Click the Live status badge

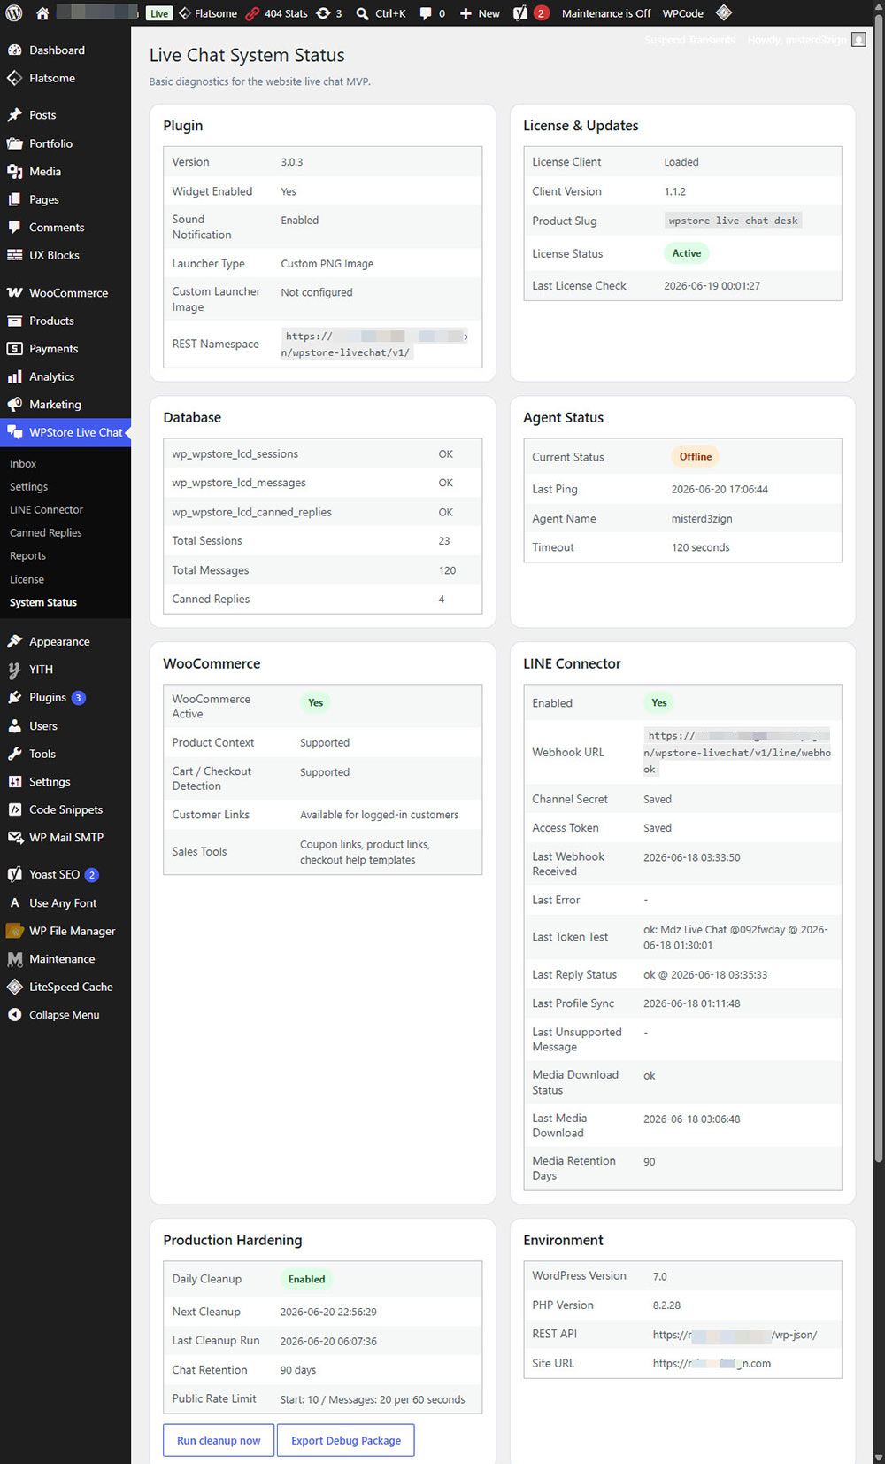point(159,13)
